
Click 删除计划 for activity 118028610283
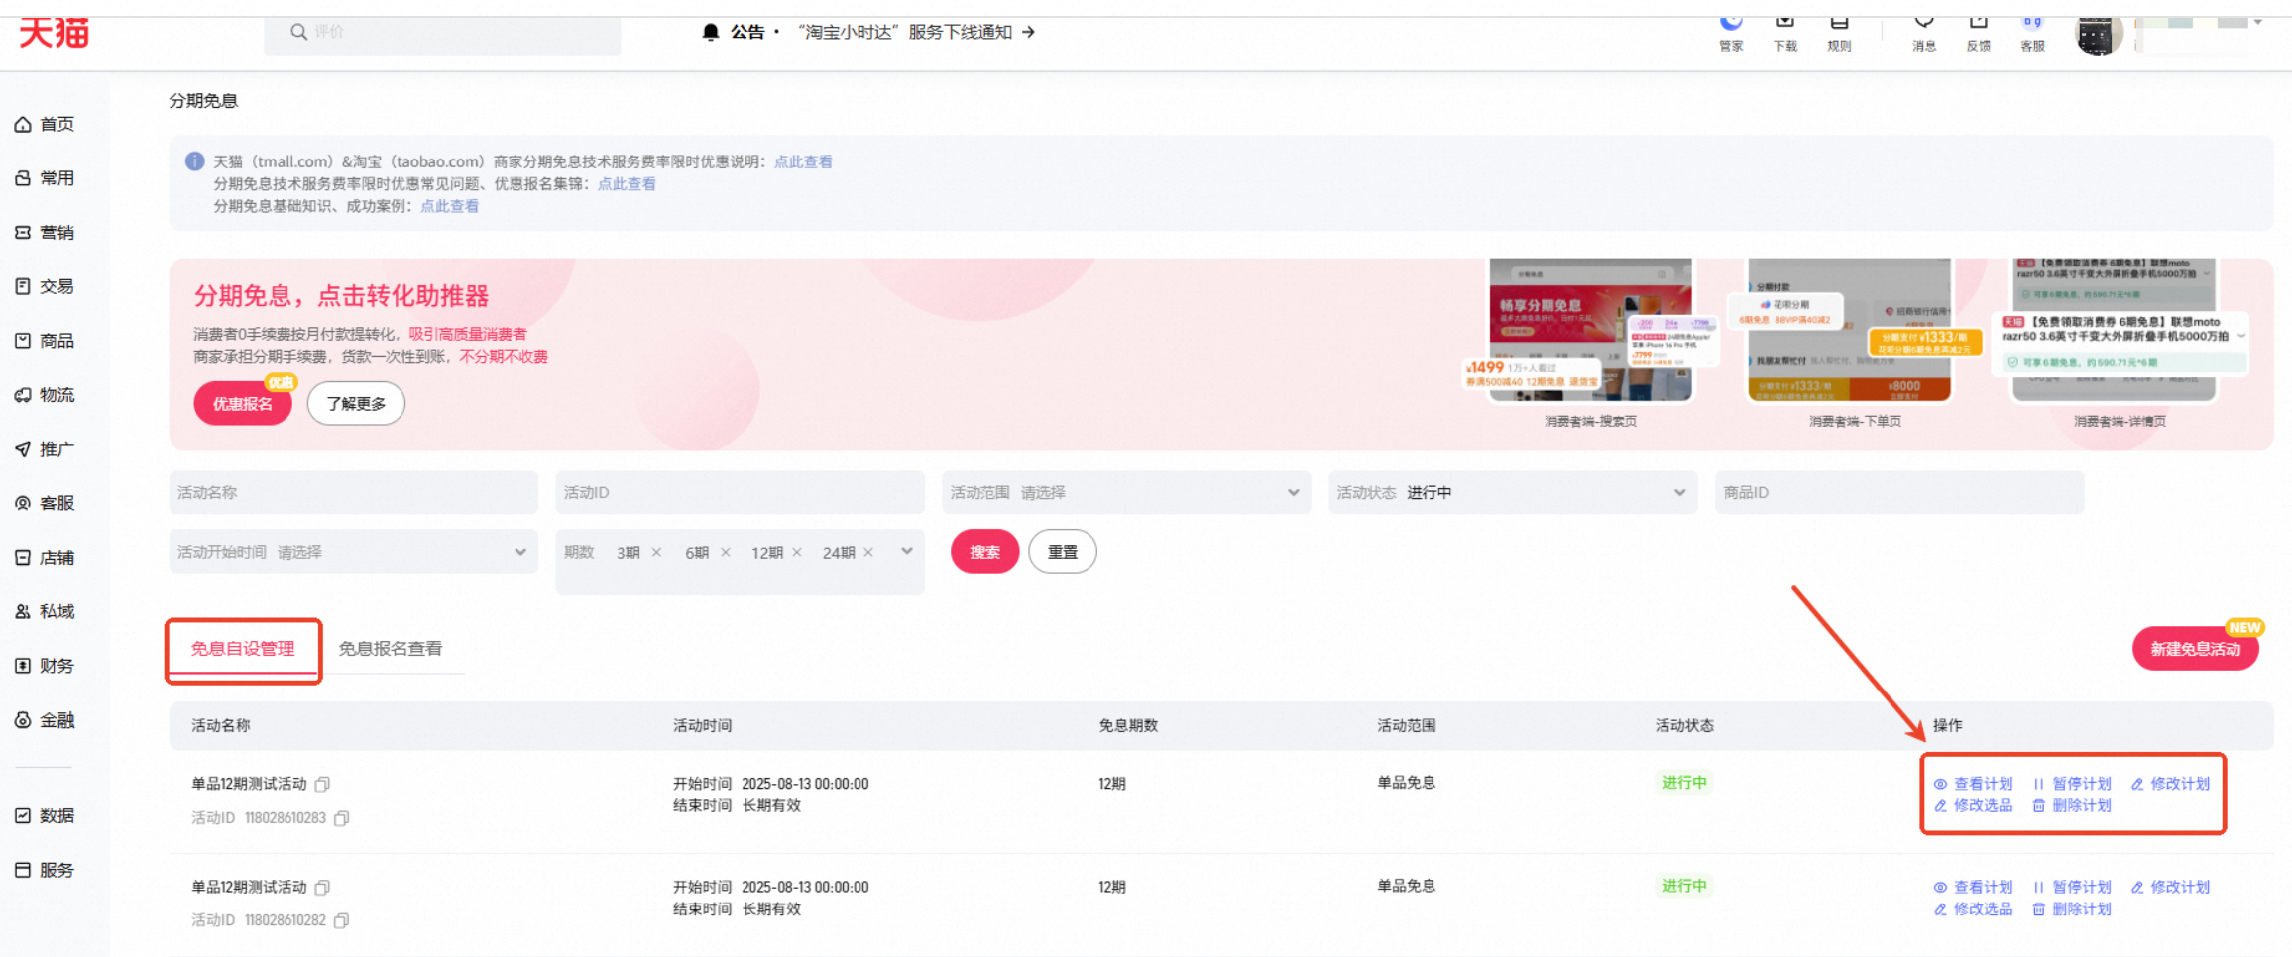click(2072, 806)
